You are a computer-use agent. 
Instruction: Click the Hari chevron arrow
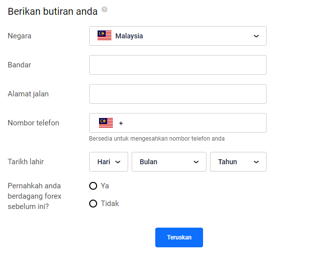[x=118, y=162]
